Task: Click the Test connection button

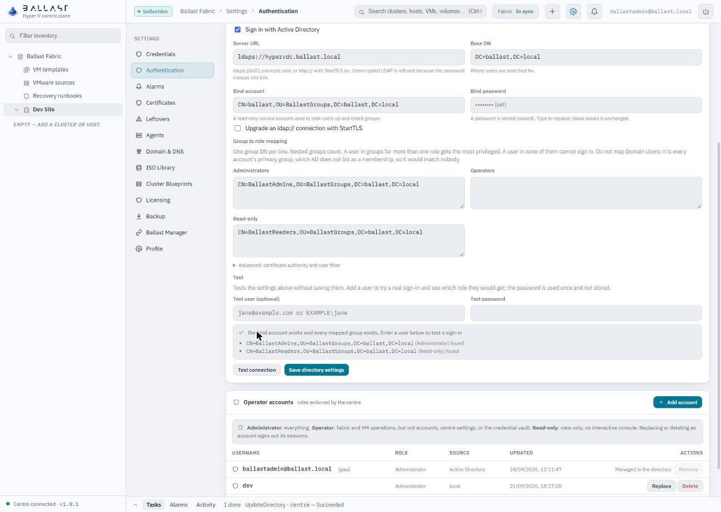Action: pos(257,370)
